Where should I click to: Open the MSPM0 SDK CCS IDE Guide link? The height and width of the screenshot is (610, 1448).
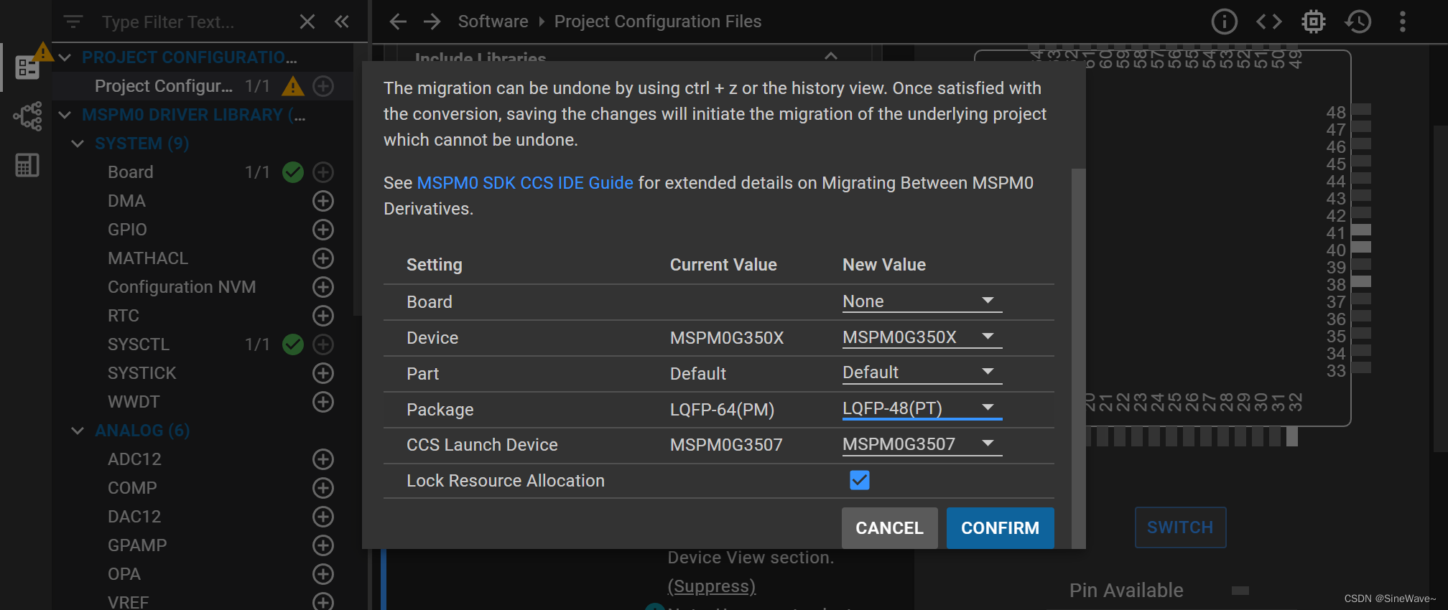click(x=525, y=183)
